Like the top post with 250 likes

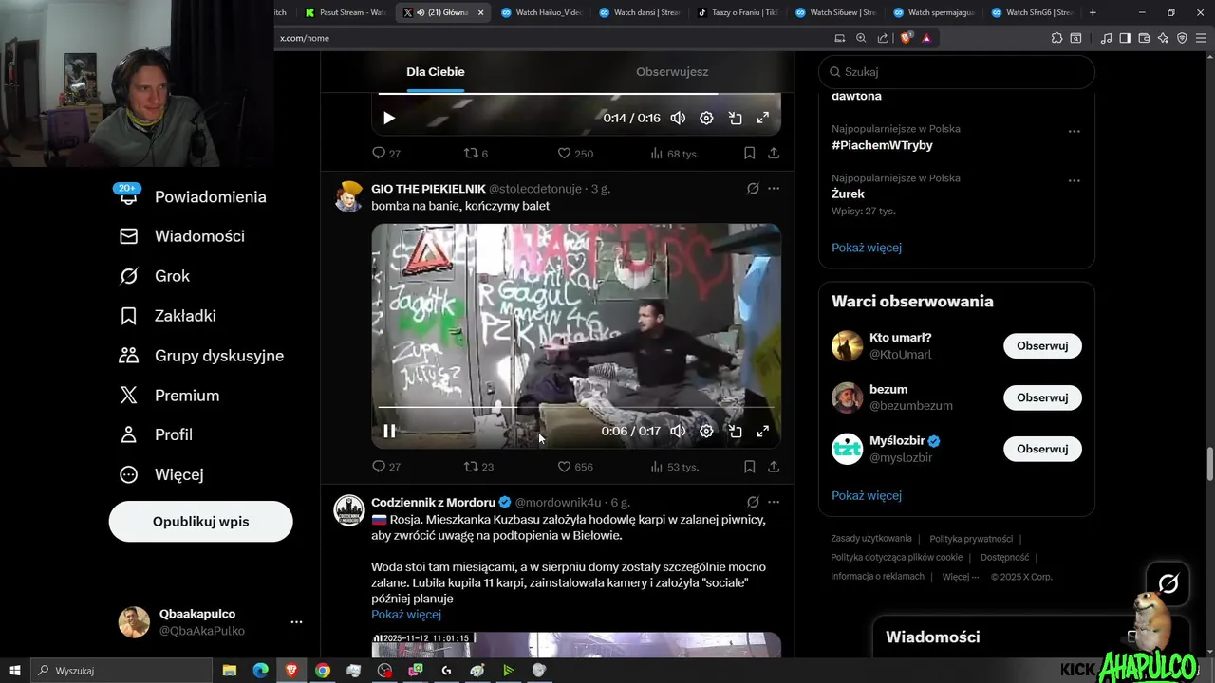[x=575, y=153]
